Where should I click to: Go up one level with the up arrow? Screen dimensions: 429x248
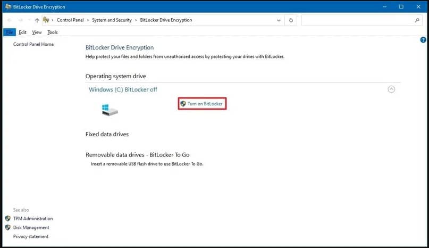pos(37,20)
